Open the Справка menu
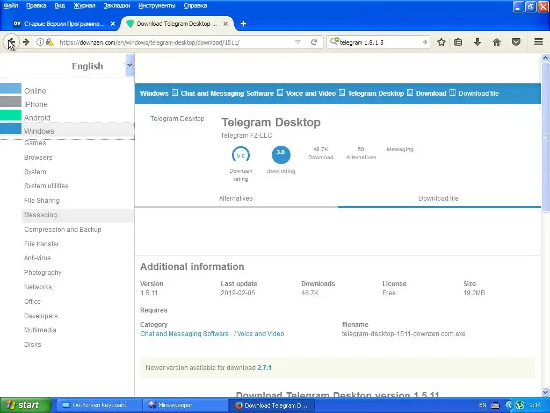 196,5
